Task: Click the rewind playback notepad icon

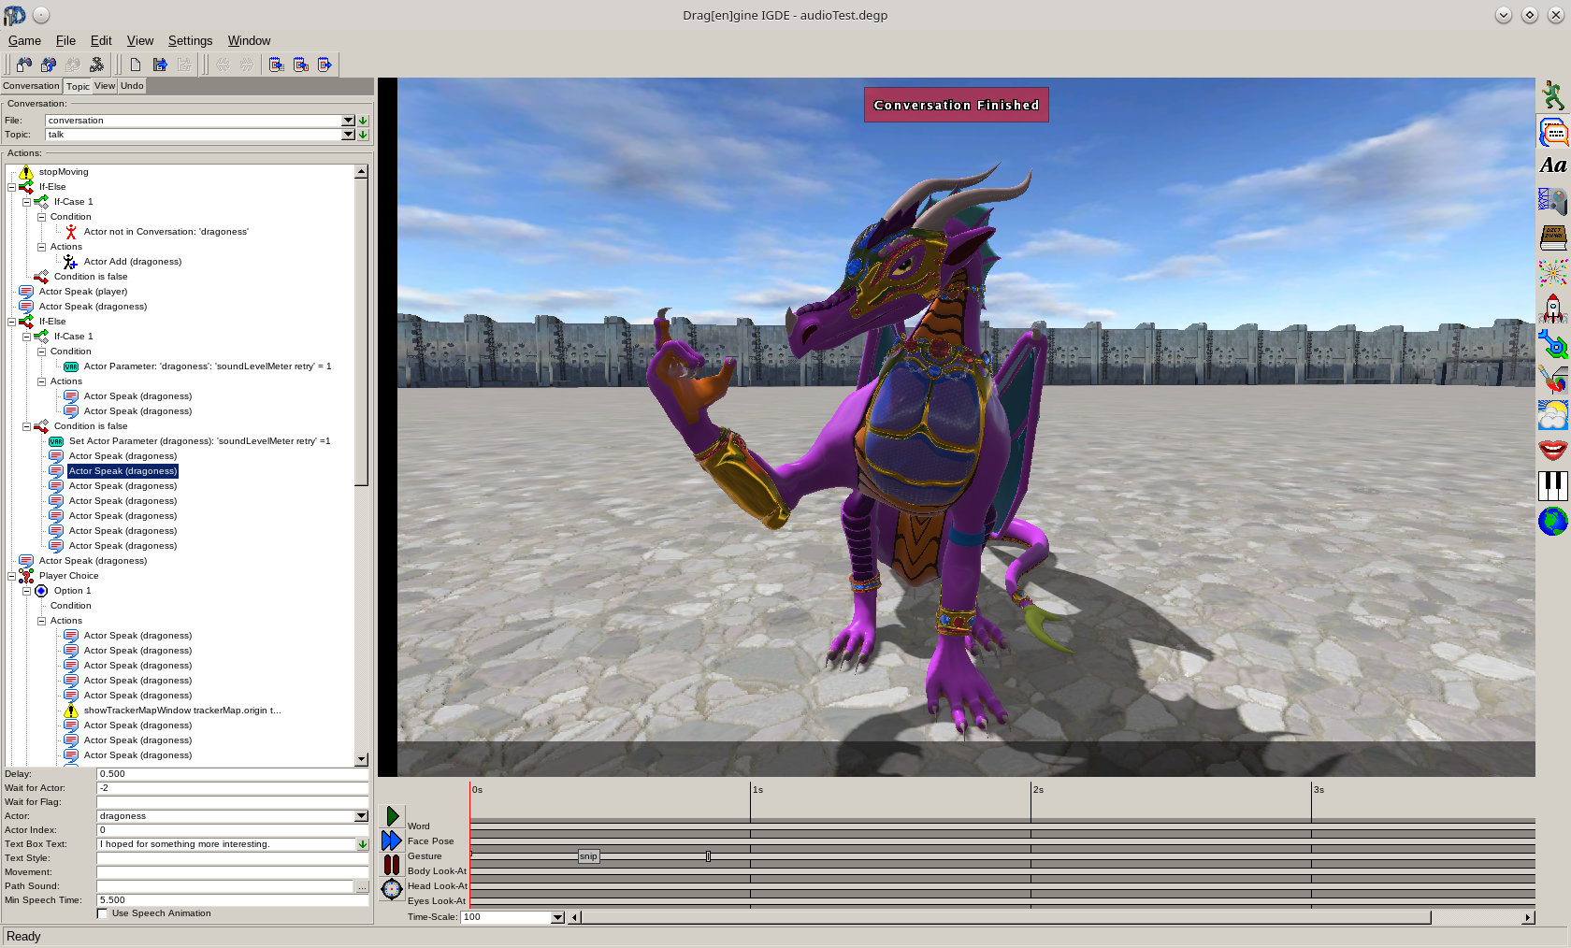Action: pos(277,65)
